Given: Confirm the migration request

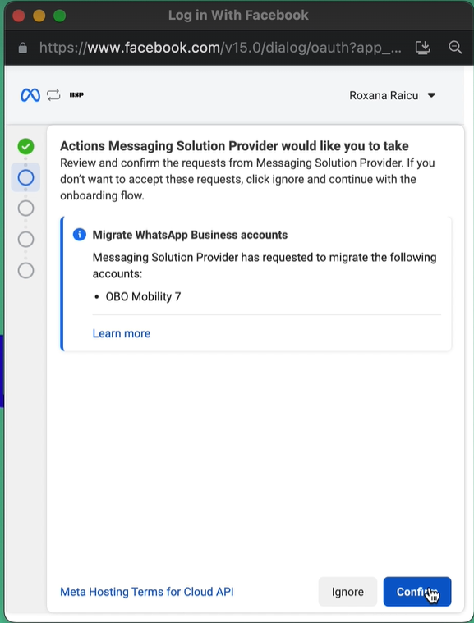Looking at the screenshot, I should coord(417,592).
